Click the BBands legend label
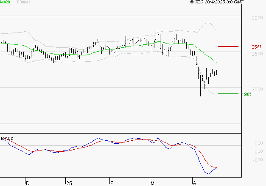The image size is (266, 186). coord(24,2)
